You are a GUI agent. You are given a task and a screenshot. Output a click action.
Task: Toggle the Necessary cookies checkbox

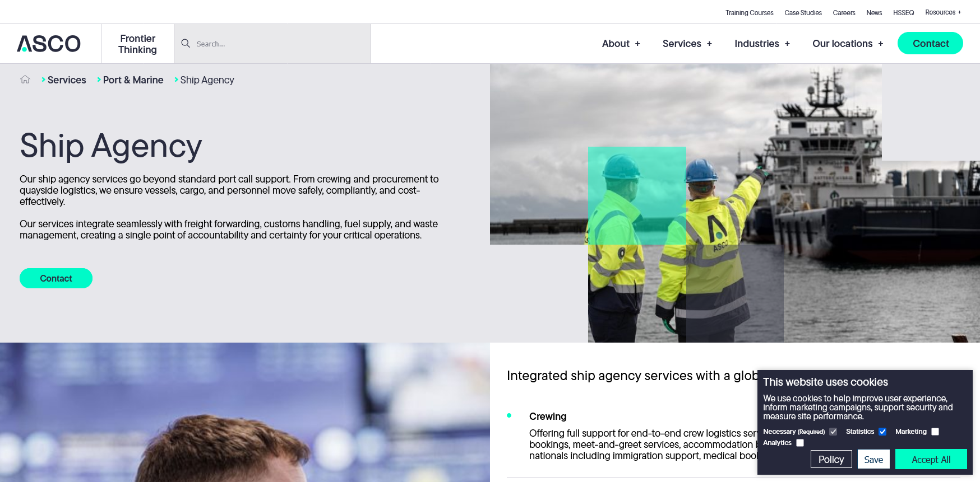pos(833,432)
